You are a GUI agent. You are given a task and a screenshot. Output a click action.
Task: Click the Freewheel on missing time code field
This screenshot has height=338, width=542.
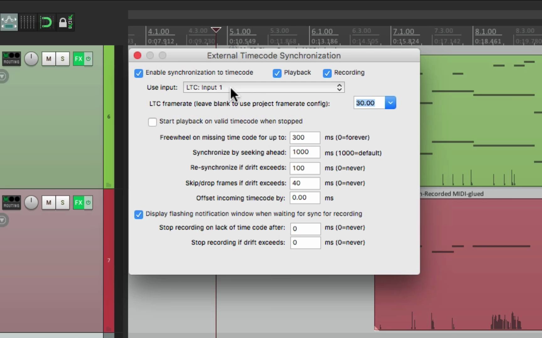click(x=305, y=137)
